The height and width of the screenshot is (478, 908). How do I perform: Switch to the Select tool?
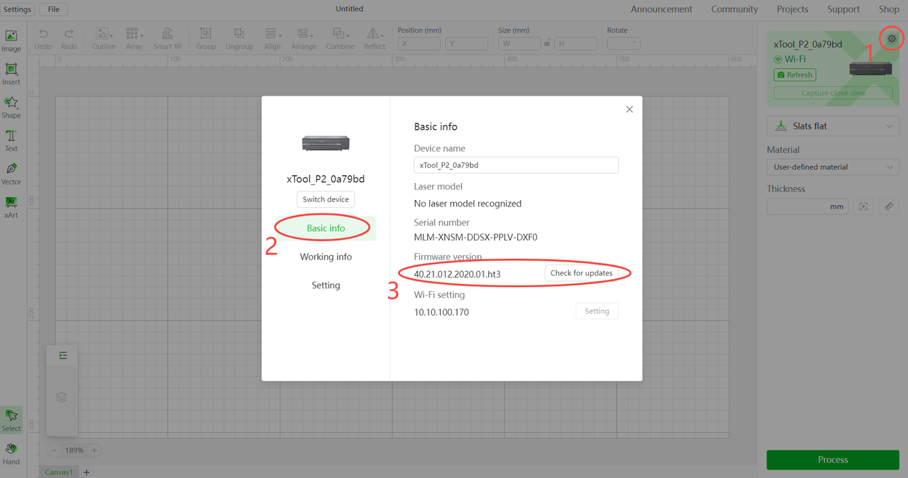11,420
